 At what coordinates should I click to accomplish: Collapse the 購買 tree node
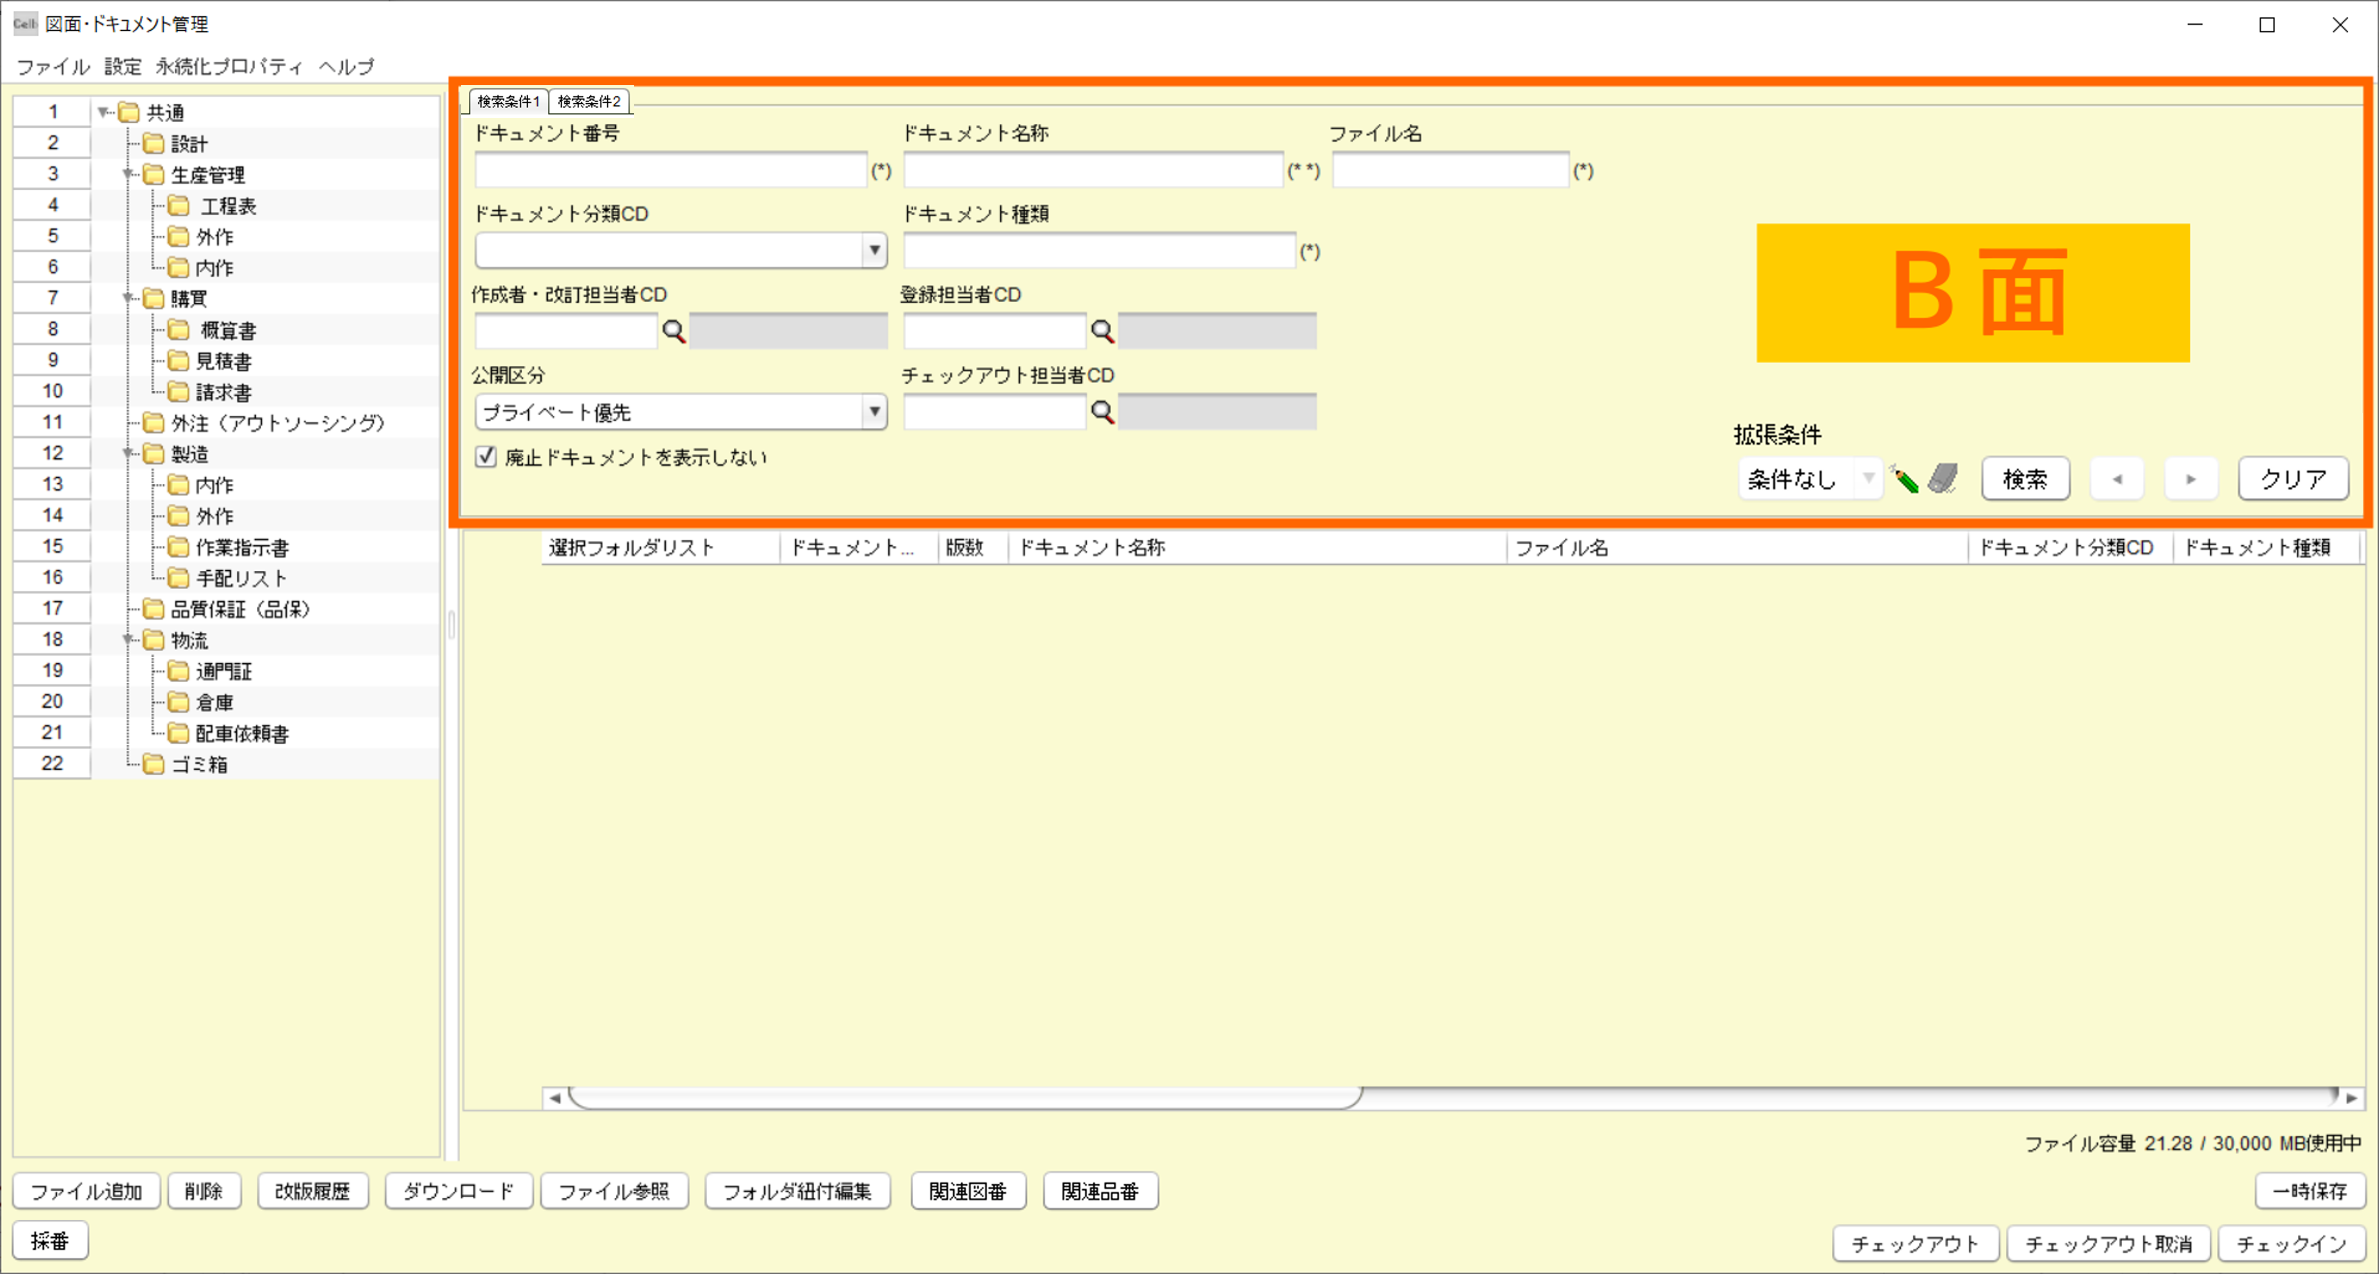(128, 298)
